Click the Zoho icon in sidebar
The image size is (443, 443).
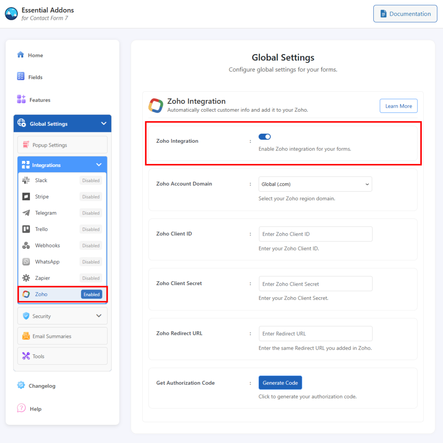(26, 294)
